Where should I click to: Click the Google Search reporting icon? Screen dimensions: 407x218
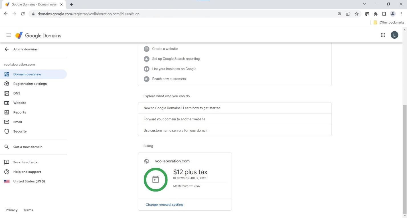146,59
